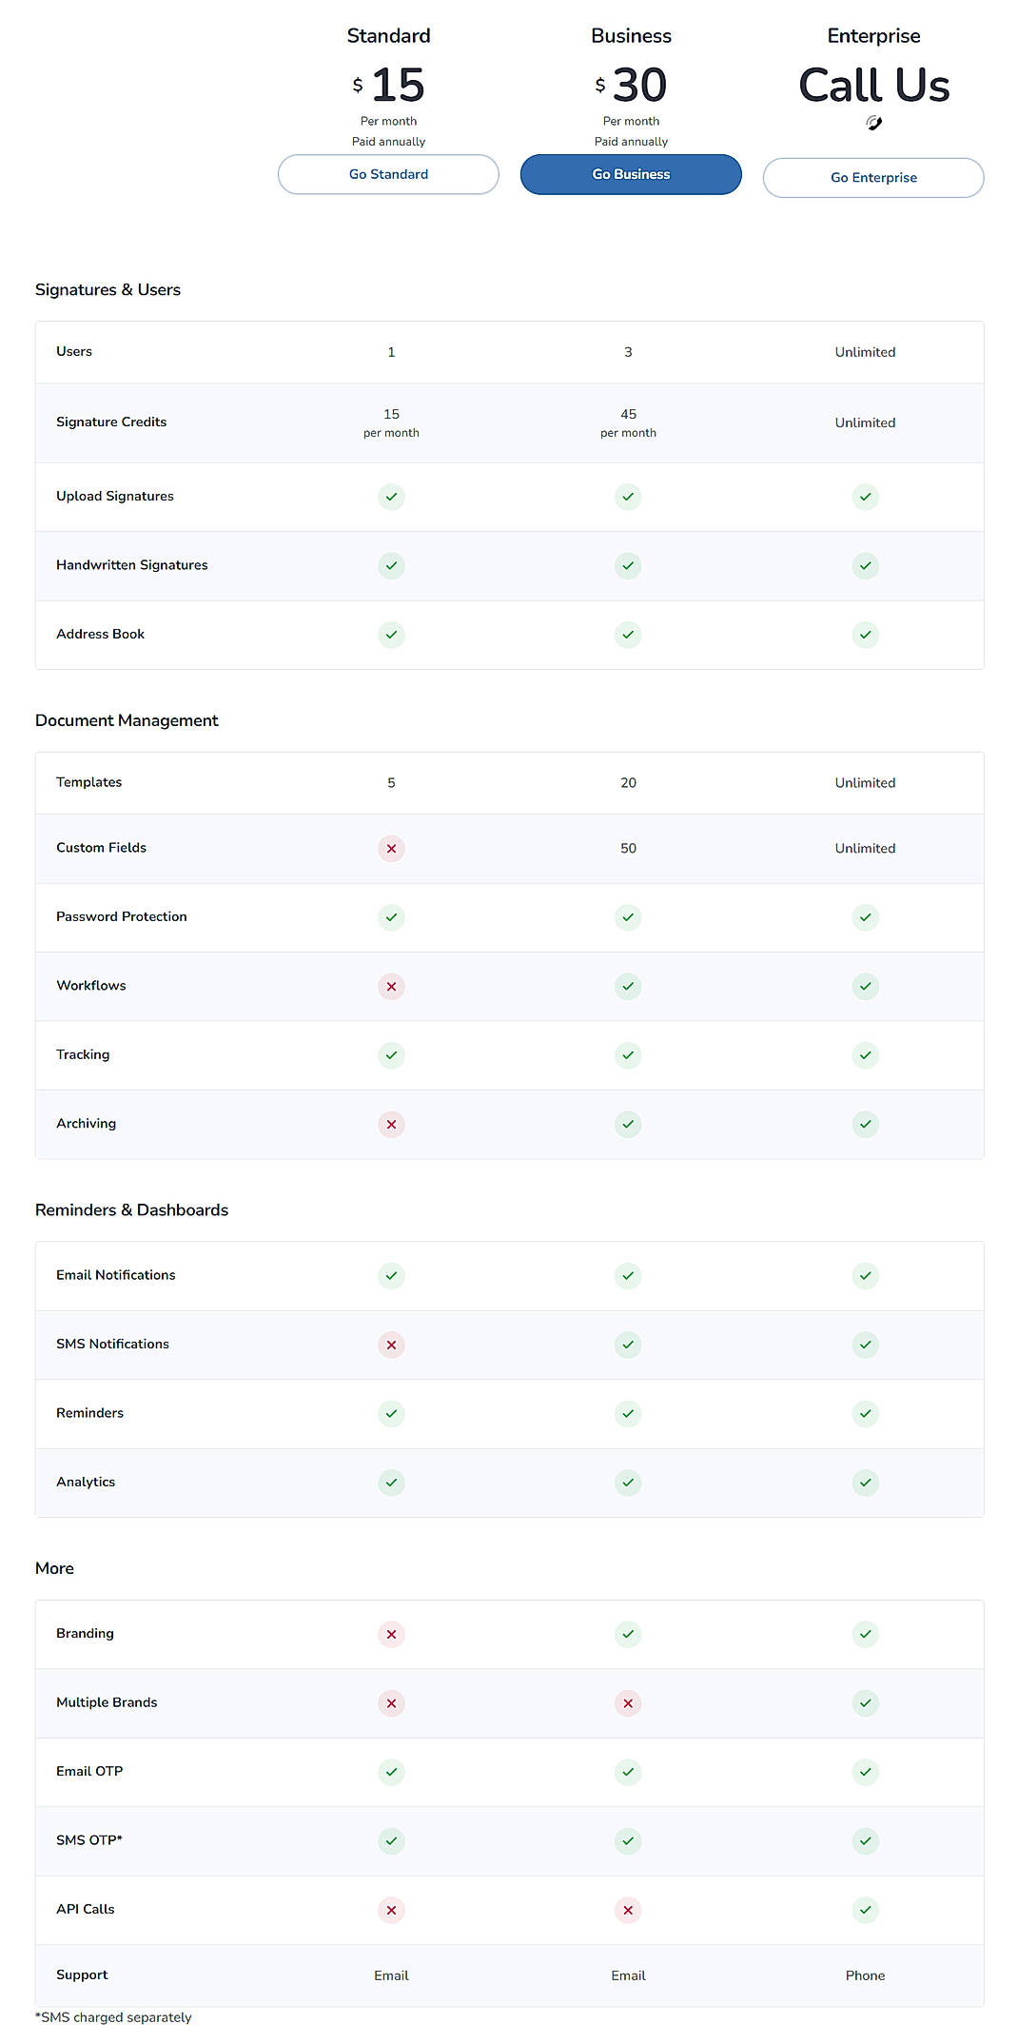Click the Signatures & Users section heading
This screenshot has width=1018, height=2043.
[108, 289]
